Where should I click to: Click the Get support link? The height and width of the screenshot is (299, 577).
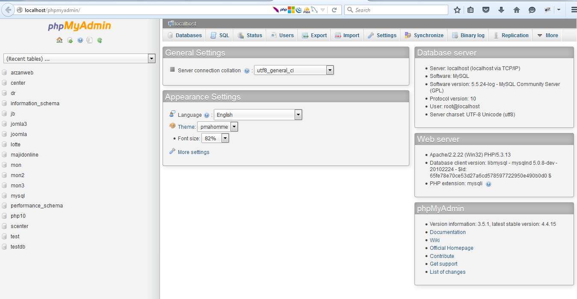point(444,264)
